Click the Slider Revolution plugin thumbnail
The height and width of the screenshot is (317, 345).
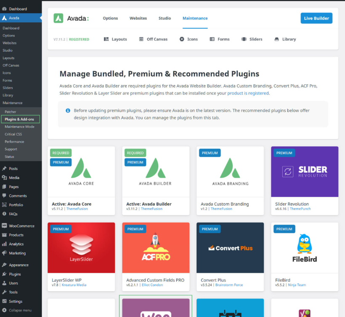pos(304,171)
